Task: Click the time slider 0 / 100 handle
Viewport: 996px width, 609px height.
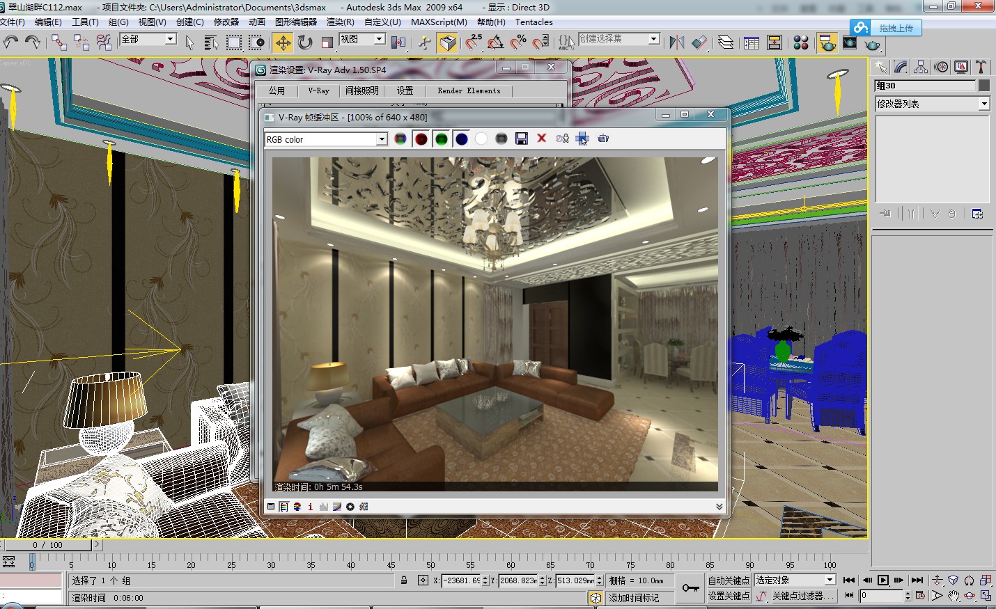Action: pos(47,545)
